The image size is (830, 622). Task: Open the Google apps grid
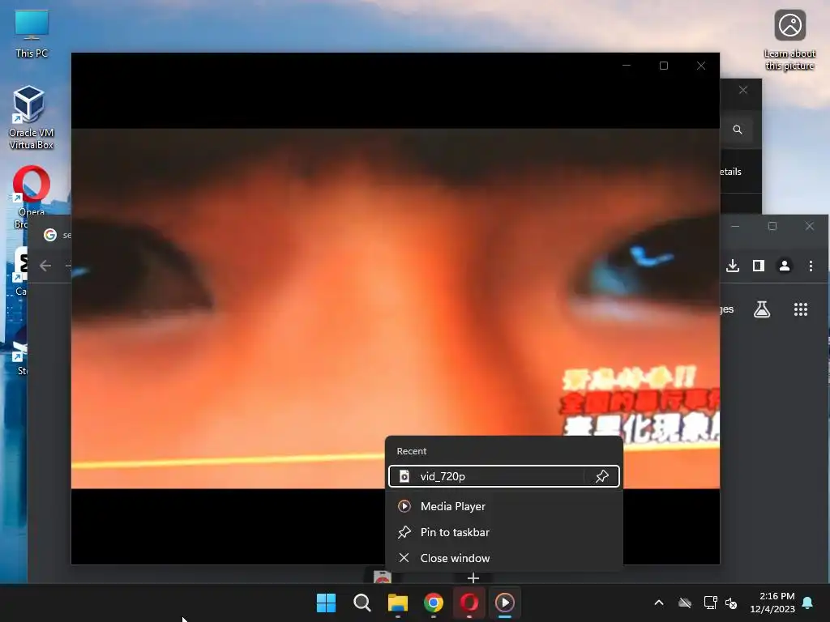pyautogui.click(x=801, y=309)
